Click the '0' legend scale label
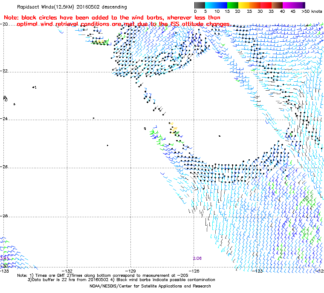Image resolution: width=324 pixels, height=293 pixels. coord(195,11)
